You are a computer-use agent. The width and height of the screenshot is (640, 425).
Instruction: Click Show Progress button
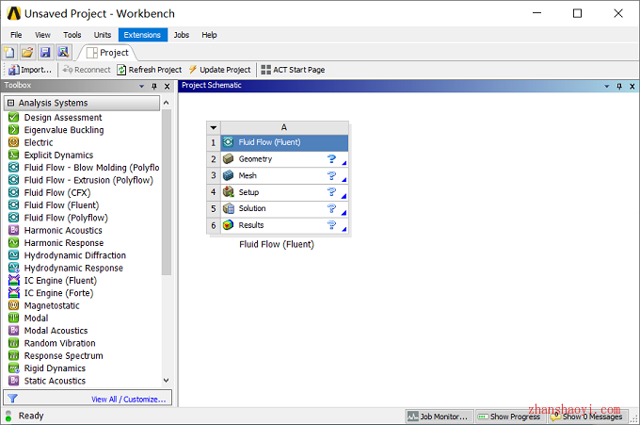click(510, 417)
